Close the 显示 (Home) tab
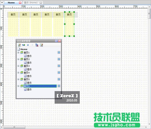This screenshot has width=151, height=129. coord(41,3)
